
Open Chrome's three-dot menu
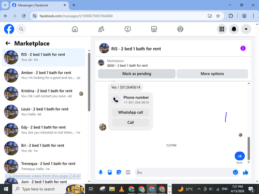coord(253,16)
